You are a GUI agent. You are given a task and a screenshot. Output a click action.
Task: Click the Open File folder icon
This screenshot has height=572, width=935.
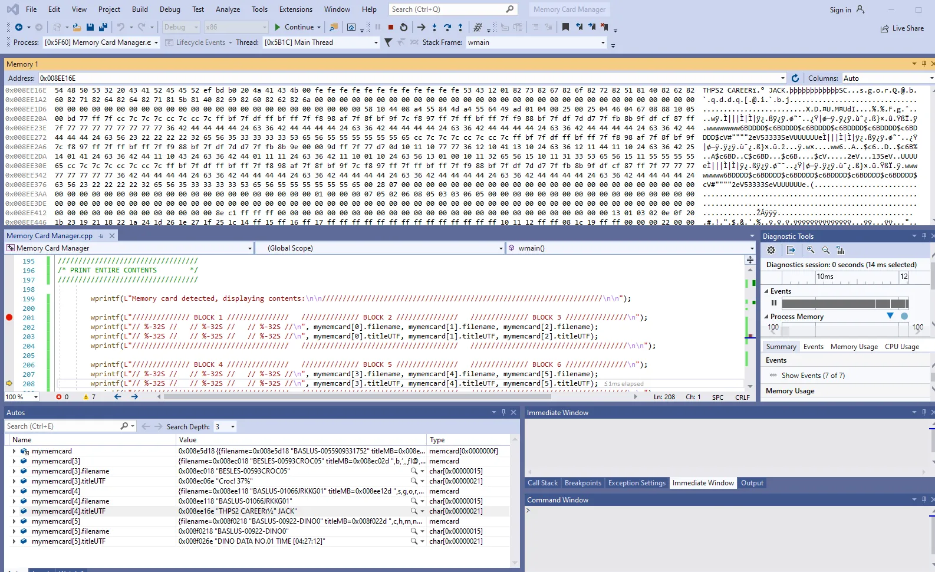click(x=77, y=27)
